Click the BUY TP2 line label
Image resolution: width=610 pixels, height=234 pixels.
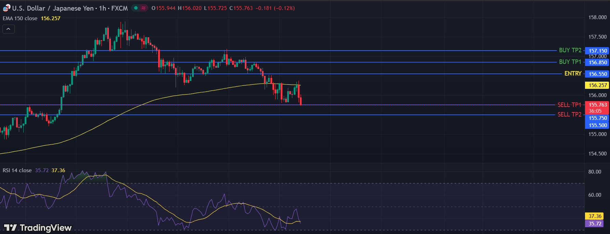tap(570, 50)
